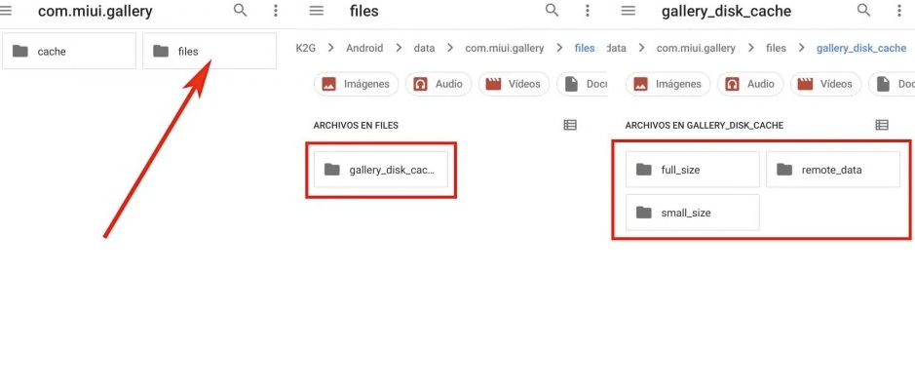Open navigation menu beside com.miui.gallery title
The image size is (915, 391).
pyautogui.click(x=12, y=12)
